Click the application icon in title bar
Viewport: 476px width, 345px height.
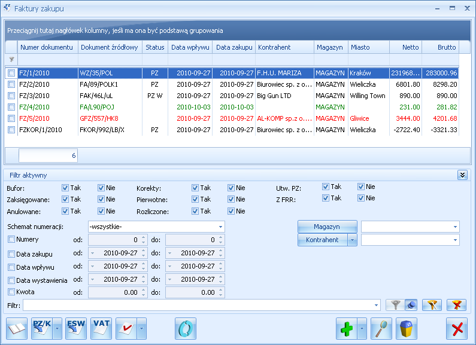pyautogui.click(x=7, y=8)
